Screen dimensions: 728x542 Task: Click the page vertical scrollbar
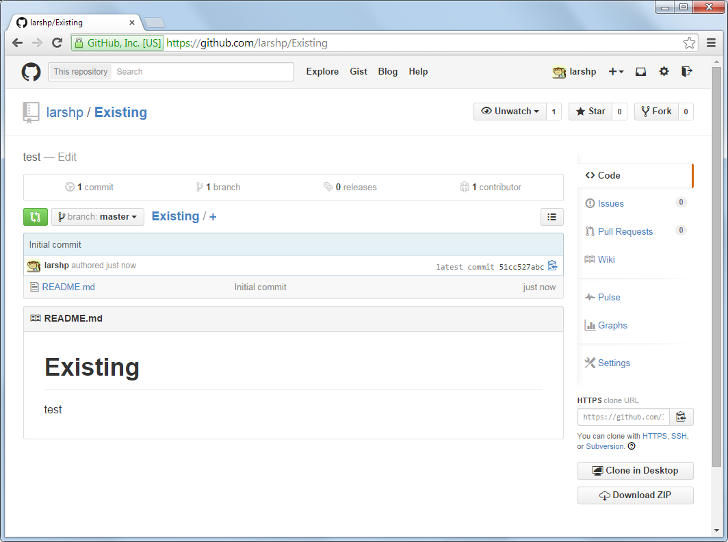pos(716,267)
